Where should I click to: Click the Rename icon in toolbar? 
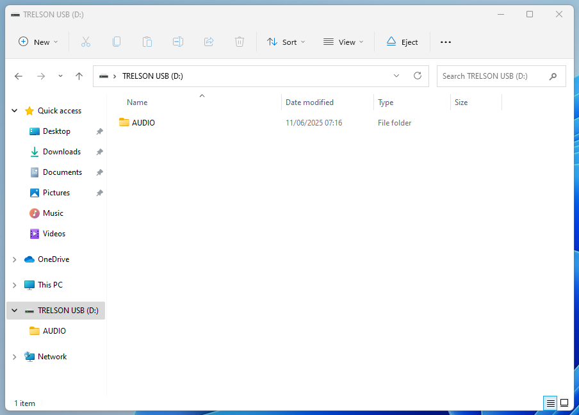(178, 42)
